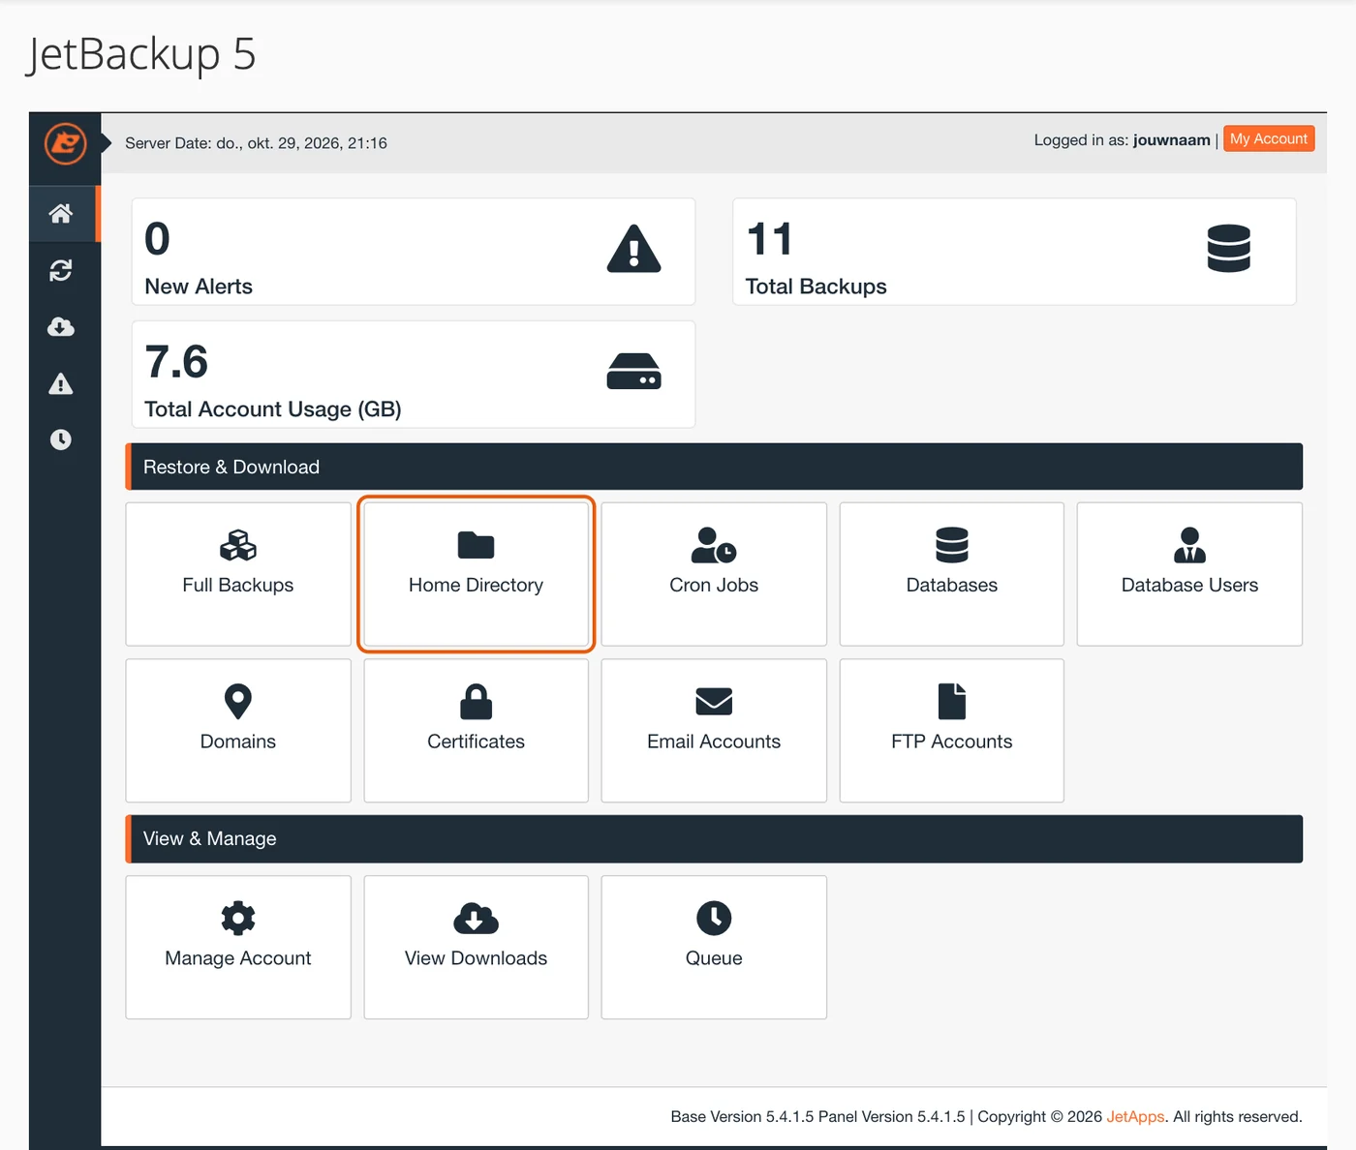Open My Account button
The height and width of the screenshot is (1150, 1356).
point(1269,139)
